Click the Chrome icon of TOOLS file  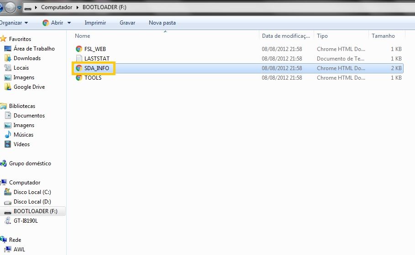coord(79,77)
